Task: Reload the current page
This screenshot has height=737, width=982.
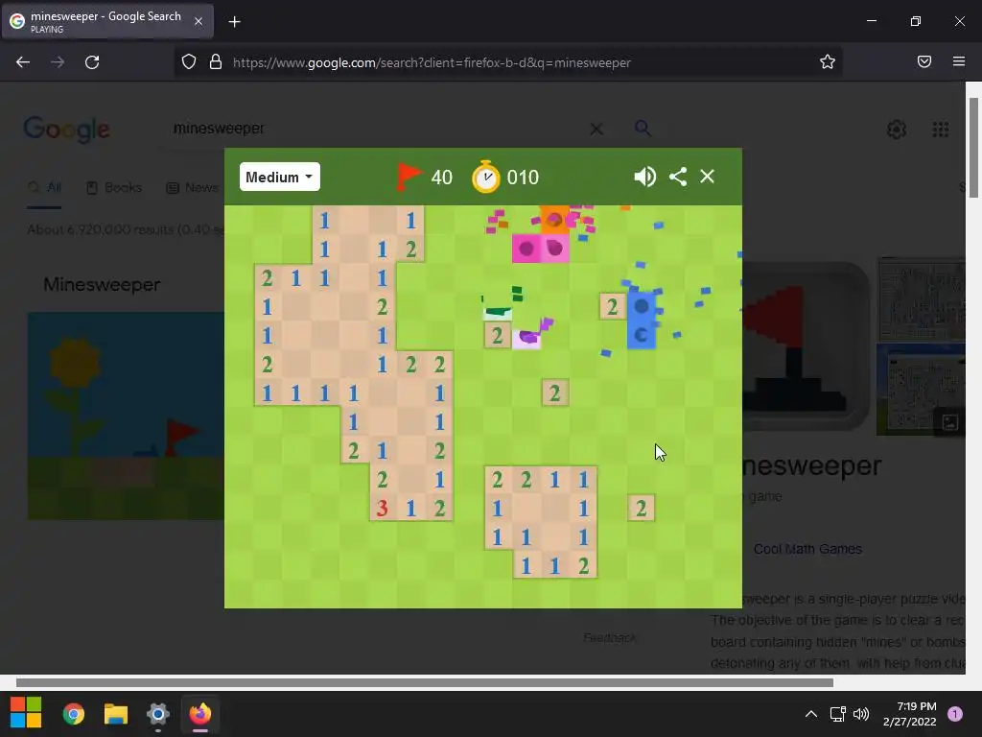Action: (92, 62)
